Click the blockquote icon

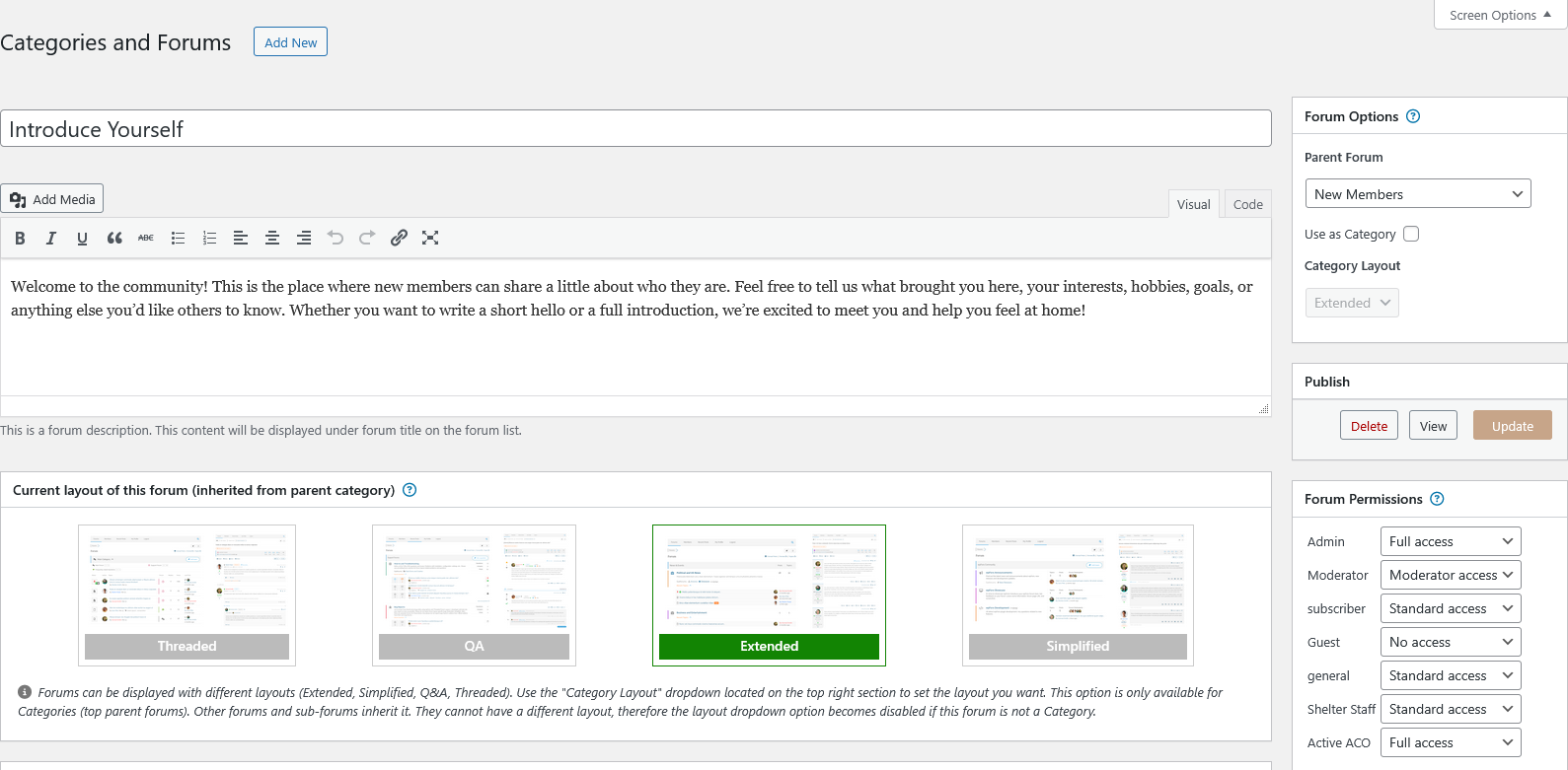114,238
